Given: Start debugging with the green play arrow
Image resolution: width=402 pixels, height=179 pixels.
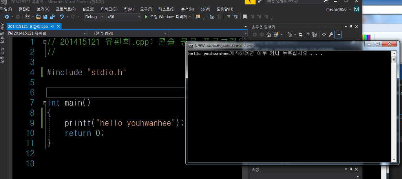Looking at the screenshot, I should click(x=146, y=16).
